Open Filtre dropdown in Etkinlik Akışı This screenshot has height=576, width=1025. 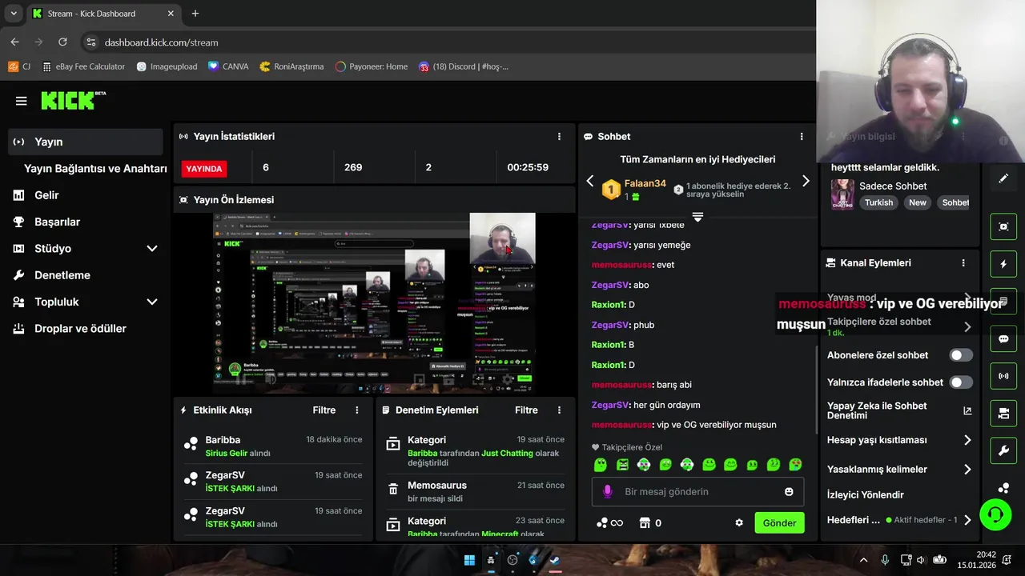(x=324, y=410)
